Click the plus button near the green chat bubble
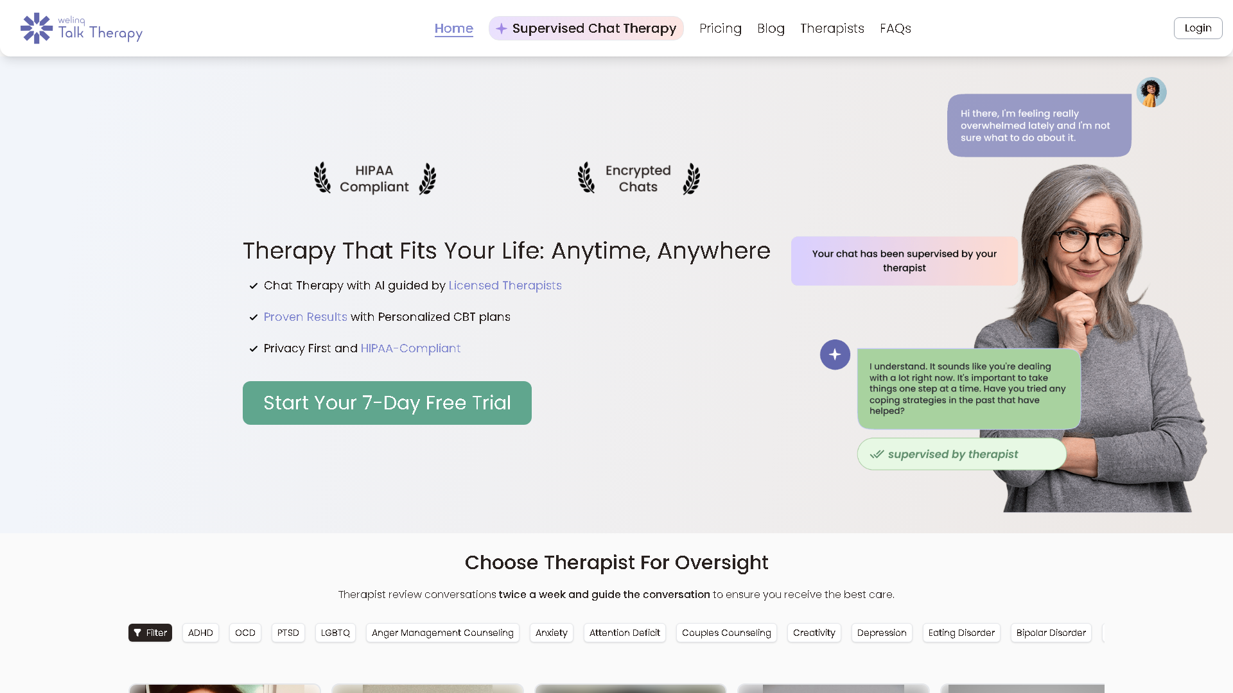The height and width of the screenshot is (693, 1233). 835,354
